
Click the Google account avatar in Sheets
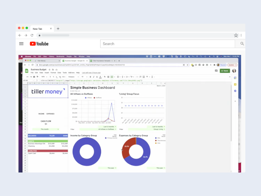pyautogui.click(x=234, y=71)
